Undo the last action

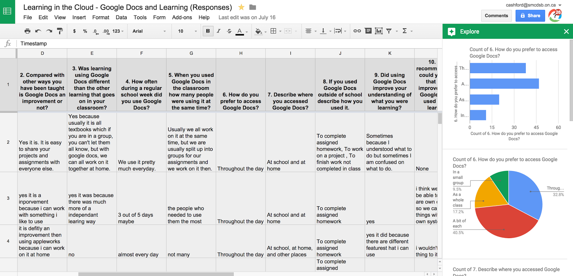pos(38,31)
